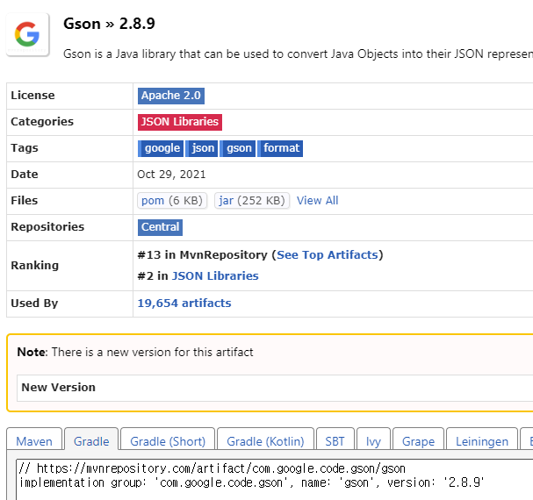The image size is (533, 500).
Task: Select the gson tag
Action: (x=238, y=148)
